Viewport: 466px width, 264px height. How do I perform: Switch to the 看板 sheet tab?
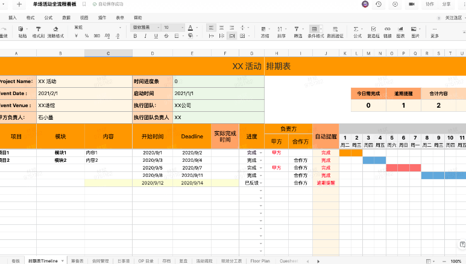click(x=16, y=261)
